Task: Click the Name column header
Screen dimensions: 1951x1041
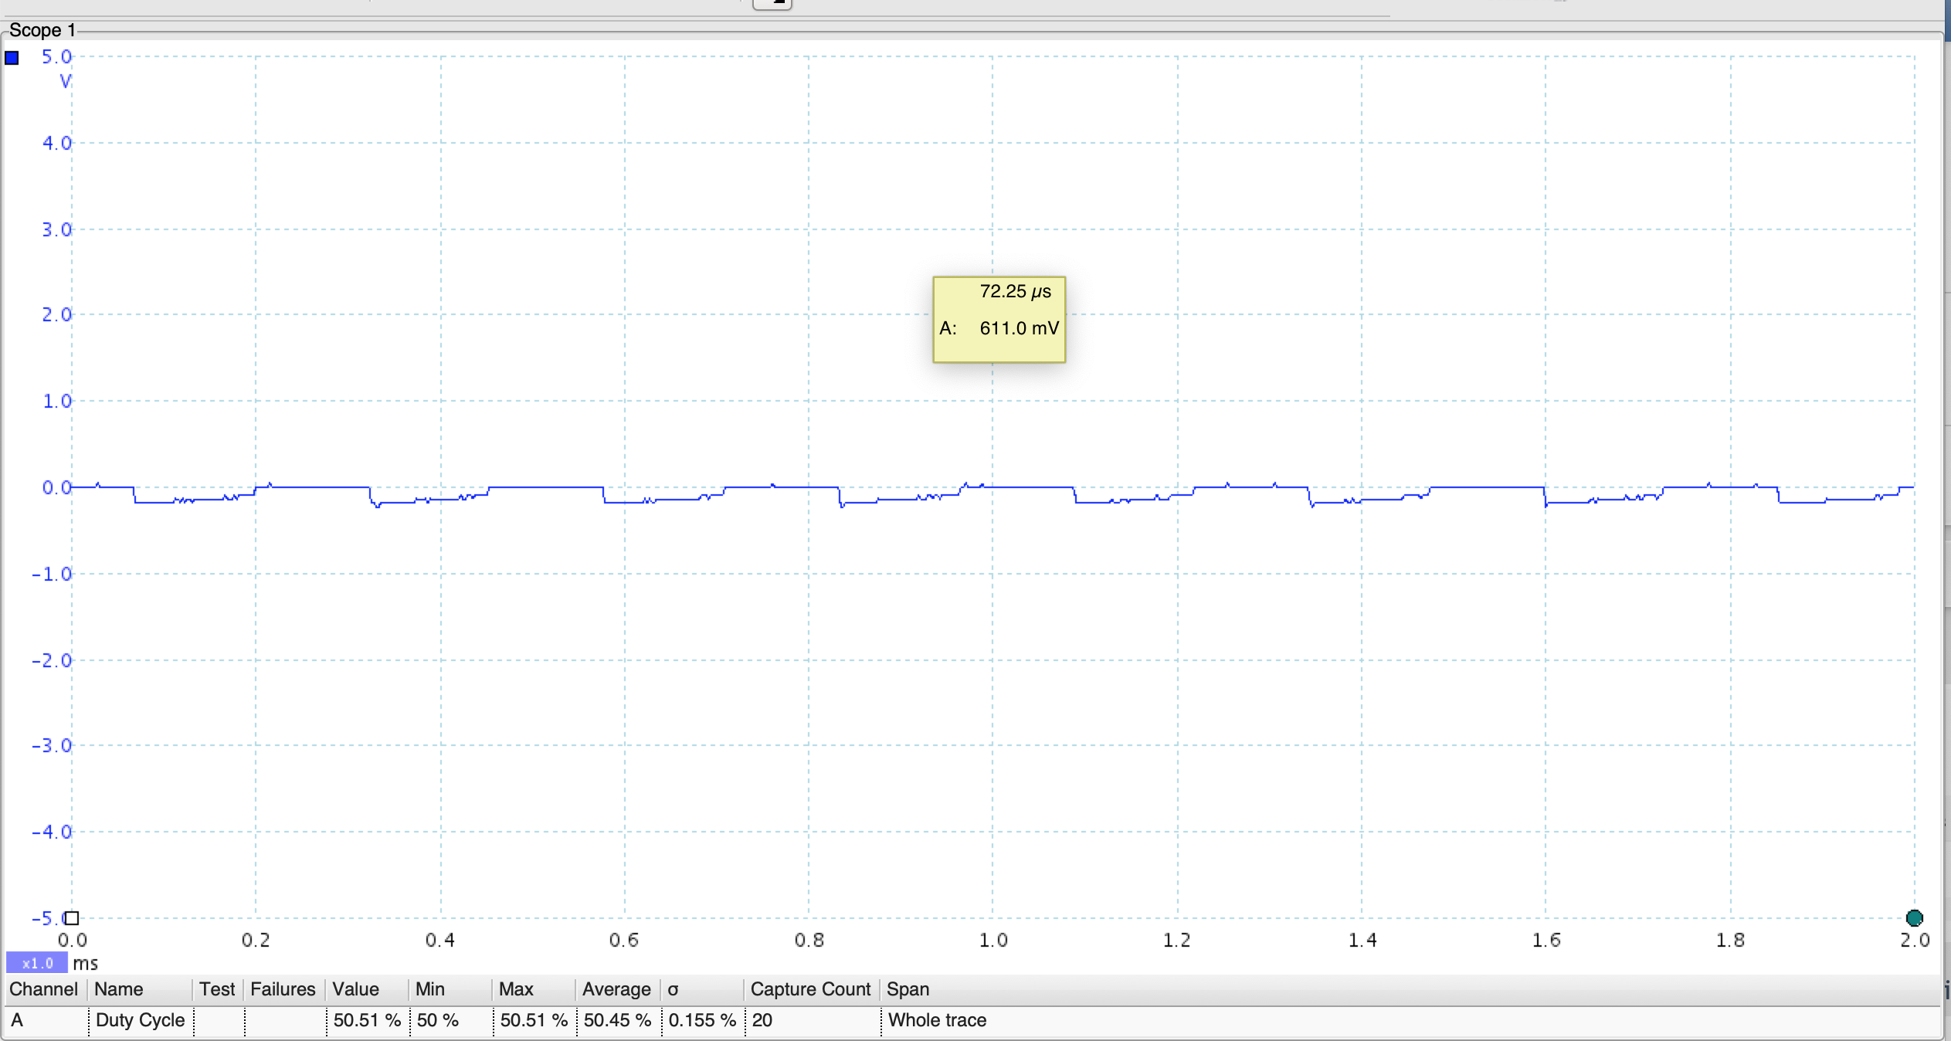Action: pos(119,989)
